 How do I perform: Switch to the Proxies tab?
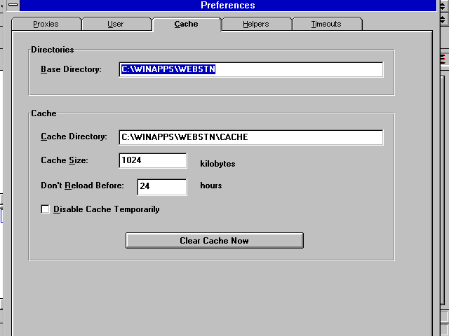46,24
